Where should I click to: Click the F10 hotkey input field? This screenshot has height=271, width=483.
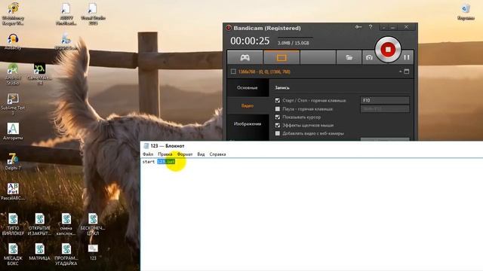pyautogui.click(x=385, y=100)
